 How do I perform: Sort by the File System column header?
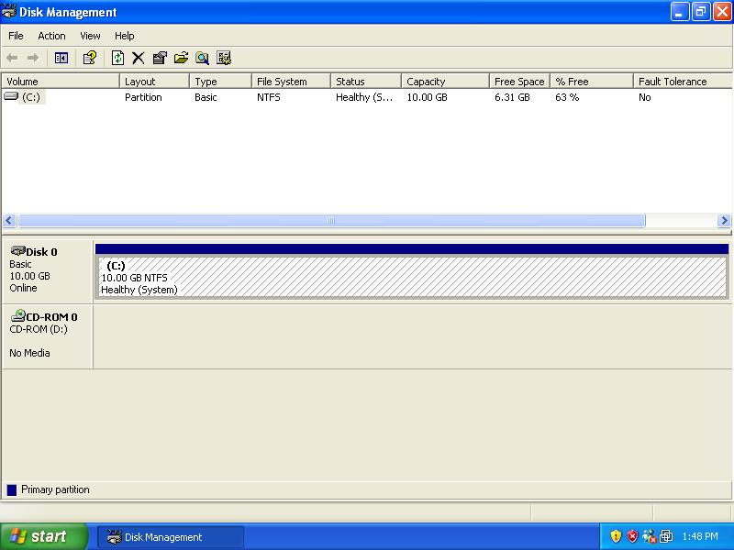[291, 82]
